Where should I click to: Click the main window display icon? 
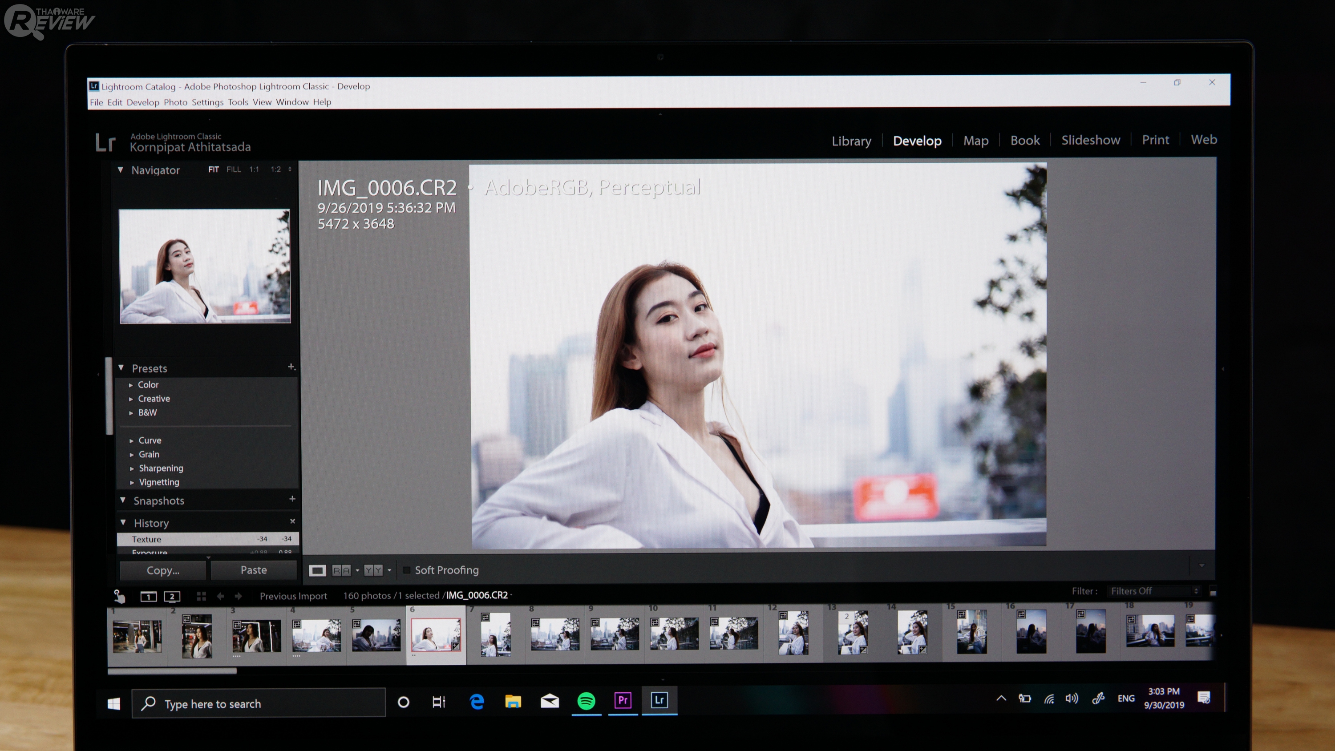click(148, 597)
